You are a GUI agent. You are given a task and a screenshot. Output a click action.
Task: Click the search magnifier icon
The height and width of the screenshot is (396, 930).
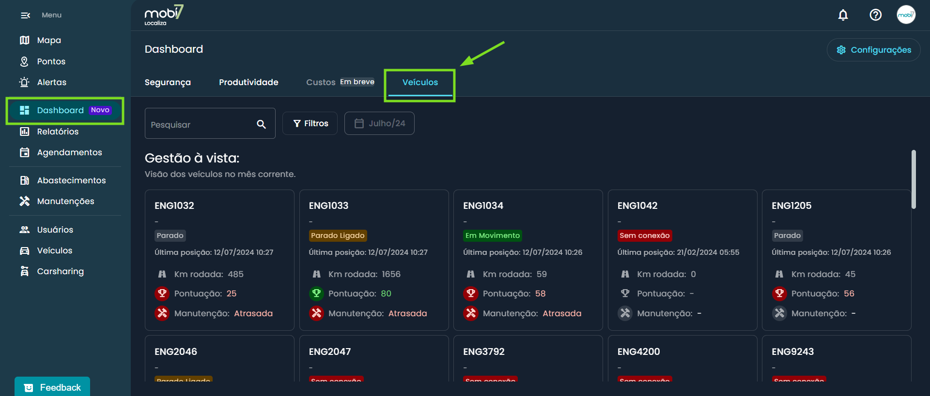261,124
